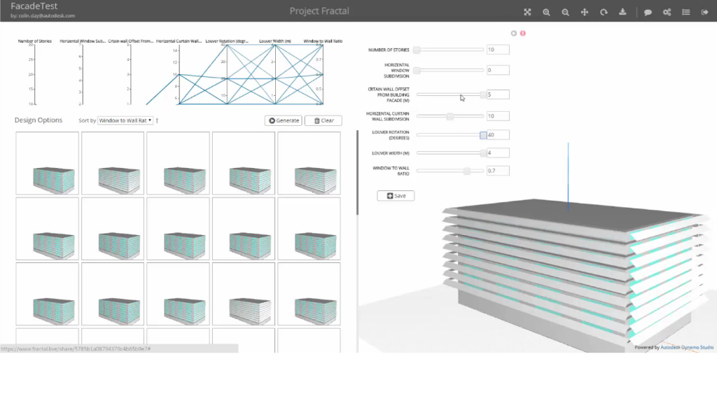Toggle sort direction arrow beside Sort by

[157, 120]
